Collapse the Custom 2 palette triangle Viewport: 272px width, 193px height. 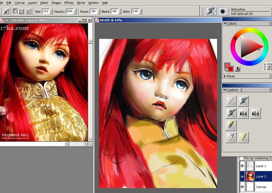[x=225, y=90]
